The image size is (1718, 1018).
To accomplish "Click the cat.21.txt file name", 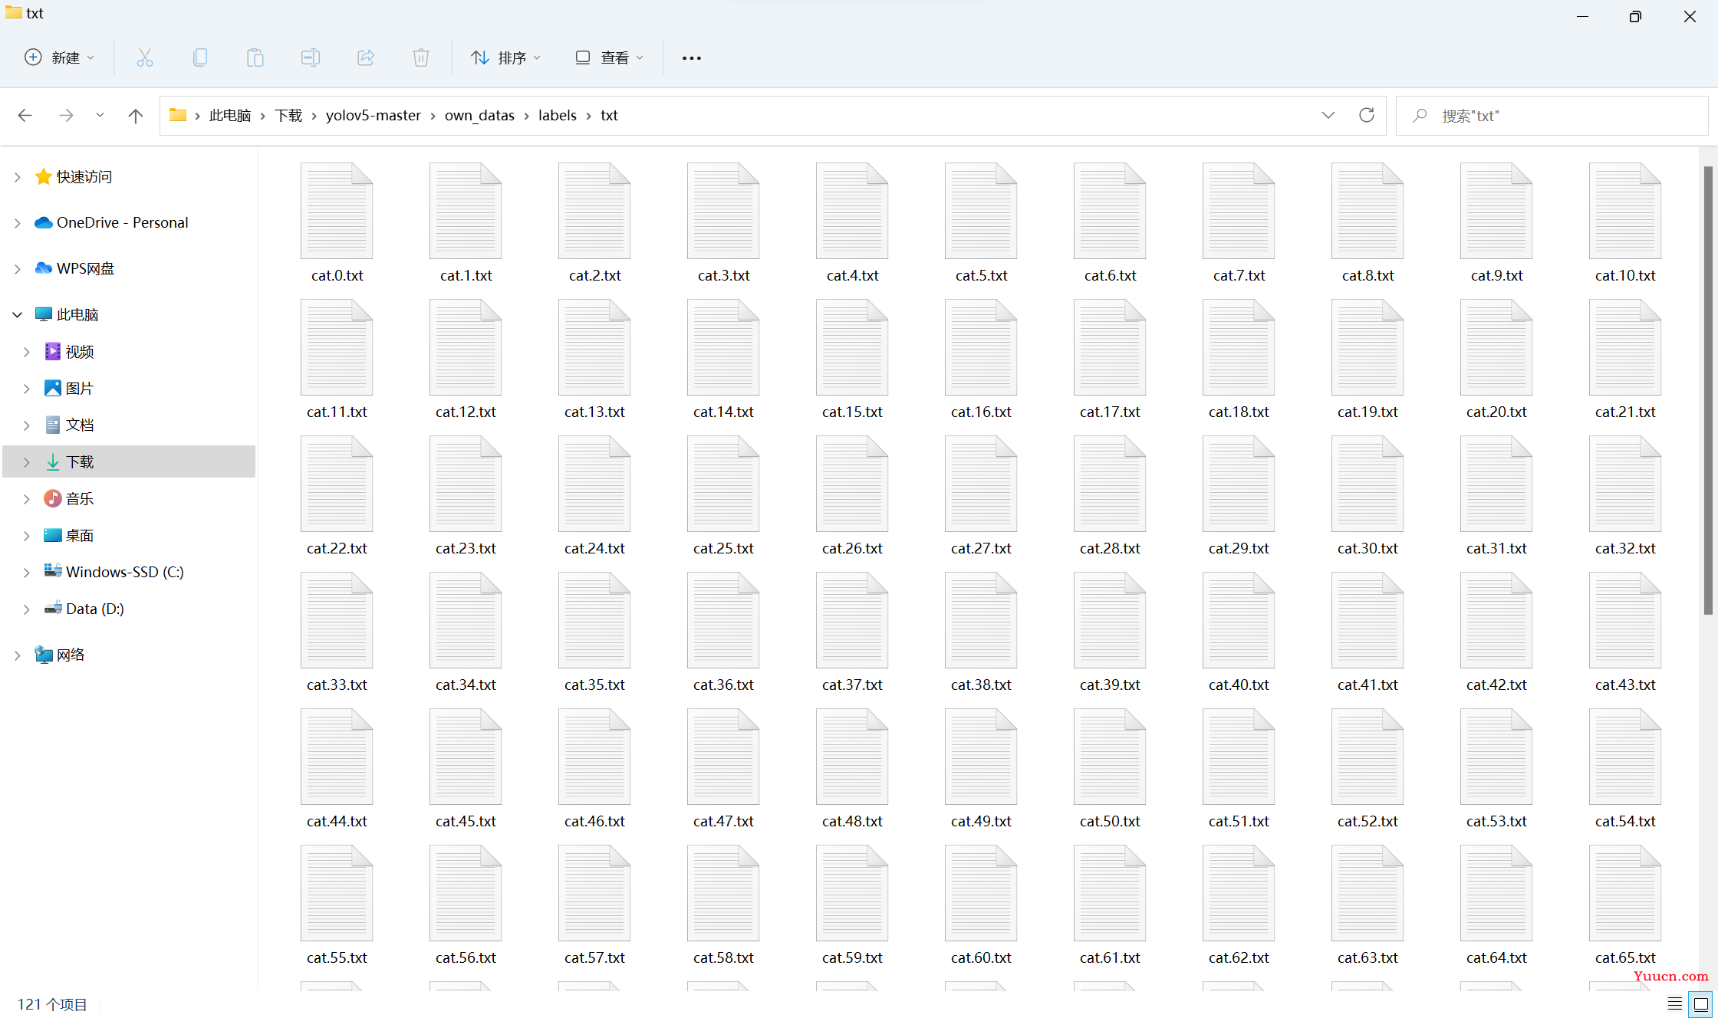I will point(1625,412).
